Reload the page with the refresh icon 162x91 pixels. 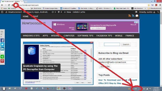click(x=9, y=5)
